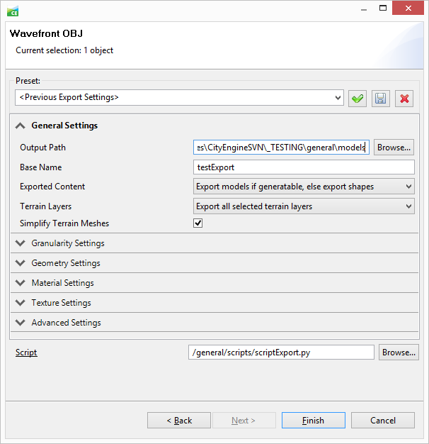The image size is (429, 444).
Task: Click the red X delete preset icon
Action: point(404,99)
